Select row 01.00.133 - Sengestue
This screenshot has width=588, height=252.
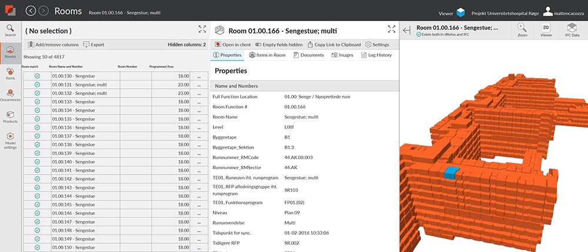click(115, 102)
